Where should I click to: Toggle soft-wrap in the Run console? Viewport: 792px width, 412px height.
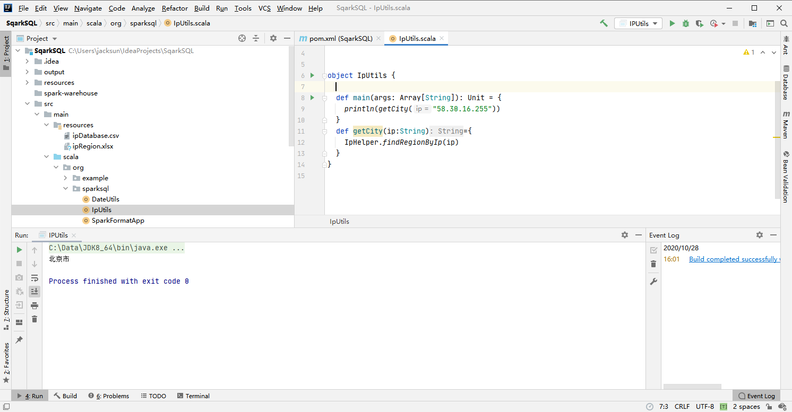[35, 277]
